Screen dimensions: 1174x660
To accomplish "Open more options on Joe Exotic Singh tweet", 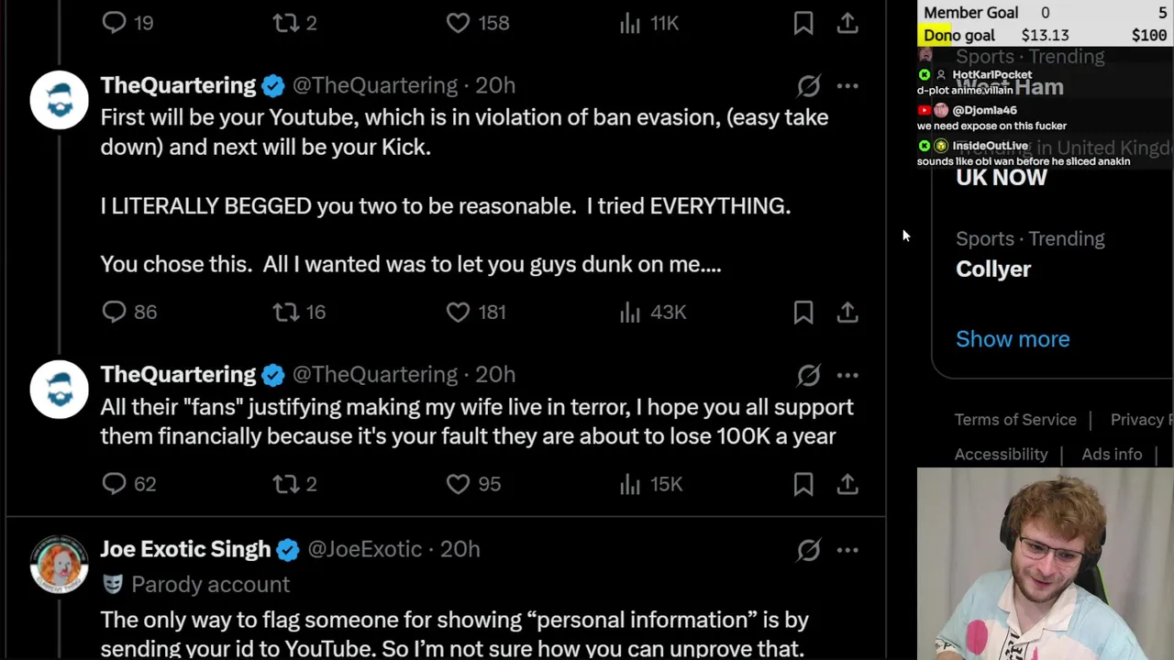I will click(x=847, y=550).
